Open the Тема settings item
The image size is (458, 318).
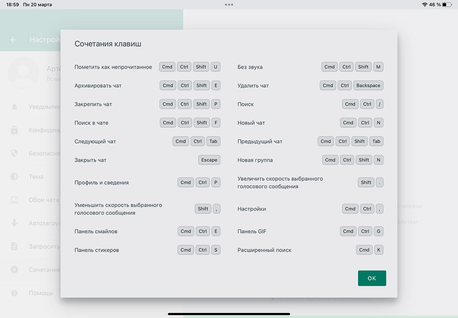coord(36,177)
